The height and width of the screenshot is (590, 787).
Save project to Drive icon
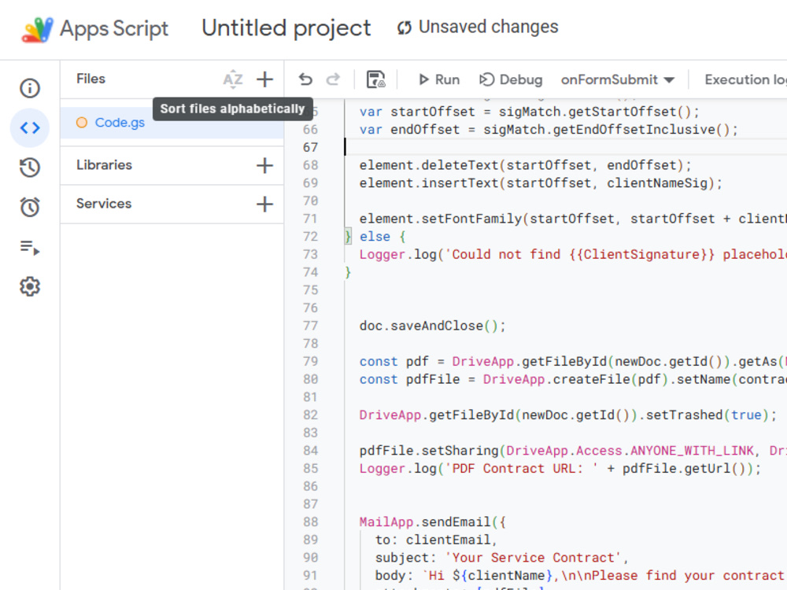click(375, 79)
